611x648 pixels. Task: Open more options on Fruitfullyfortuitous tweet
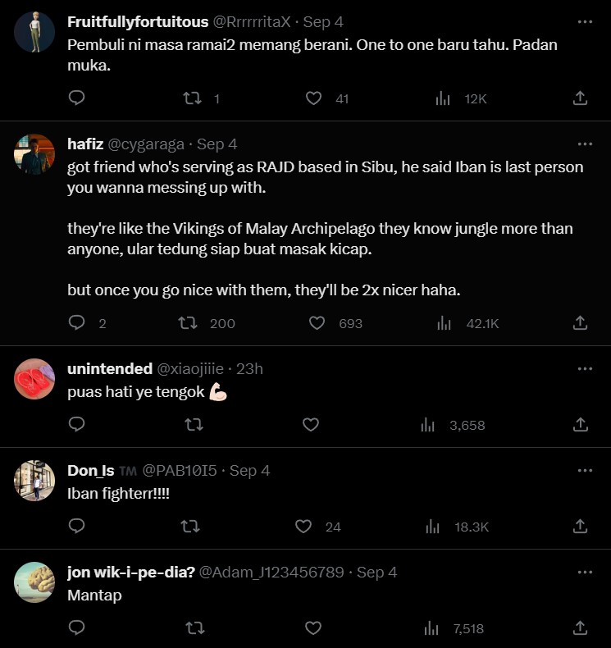tap(585, 21)
